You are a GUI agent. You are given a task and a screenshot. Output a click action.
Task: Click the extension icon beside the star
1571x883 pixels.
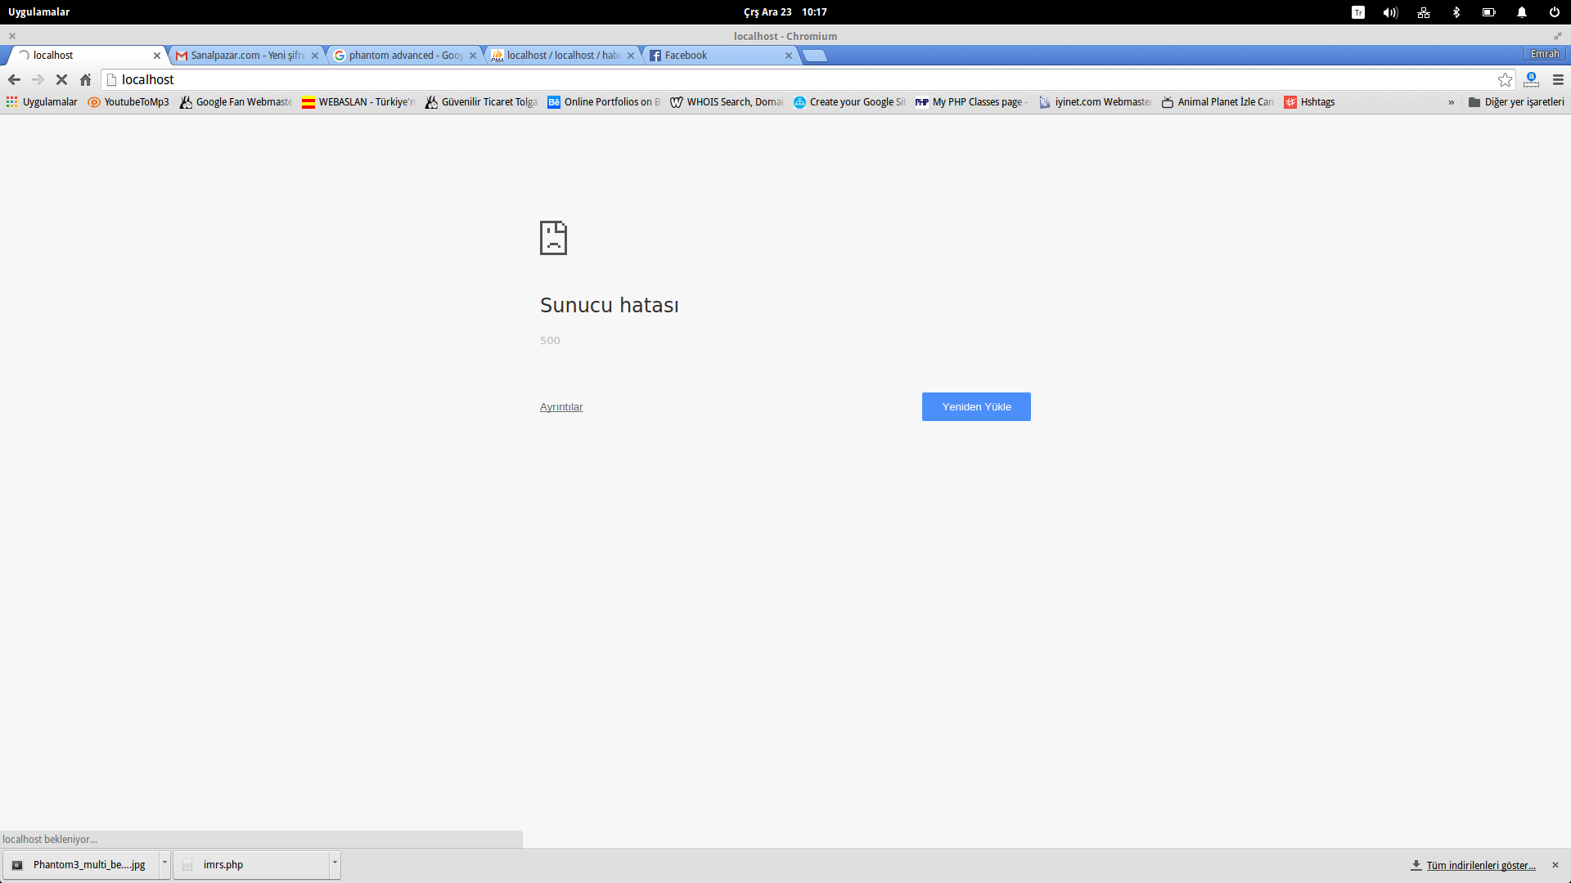(x=1531, y=79)
